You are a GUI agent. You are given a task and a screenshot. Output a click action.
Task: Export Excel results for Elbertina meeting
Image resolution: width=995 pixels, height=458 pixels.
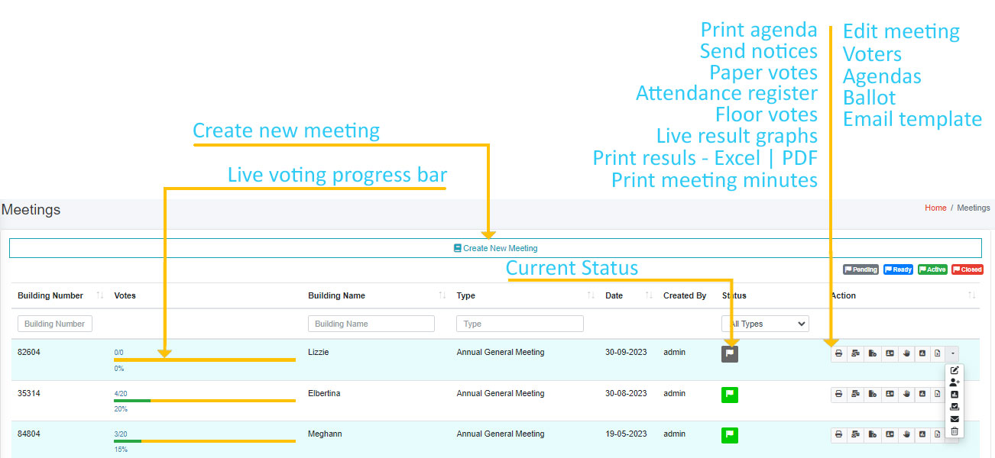tap(938, 394)
